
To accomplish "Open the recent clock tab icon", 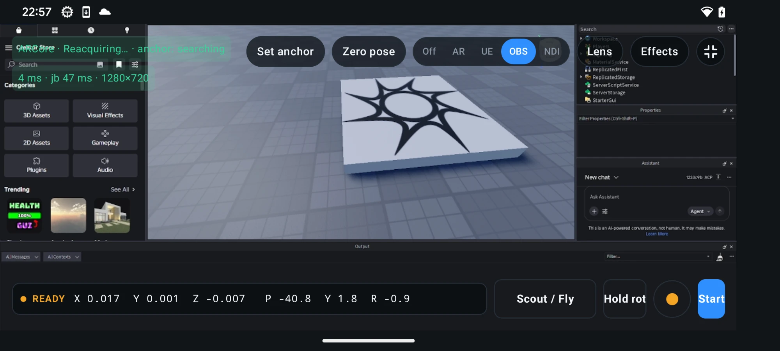I will click(91, 30).
